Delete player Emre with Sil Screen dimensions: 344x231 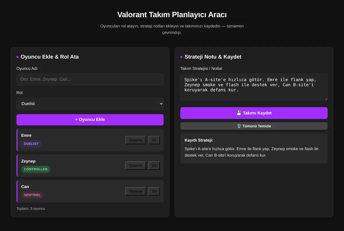[154, 140]
